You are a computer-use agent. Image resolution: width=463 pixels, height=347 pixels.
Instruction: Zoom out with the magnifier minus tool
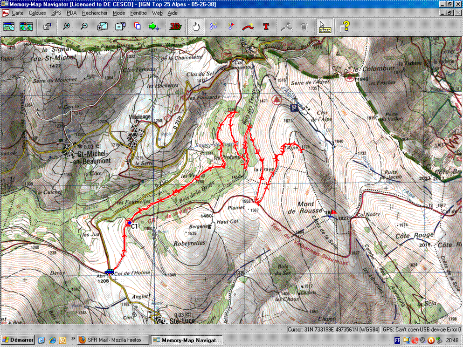point(84,27)
